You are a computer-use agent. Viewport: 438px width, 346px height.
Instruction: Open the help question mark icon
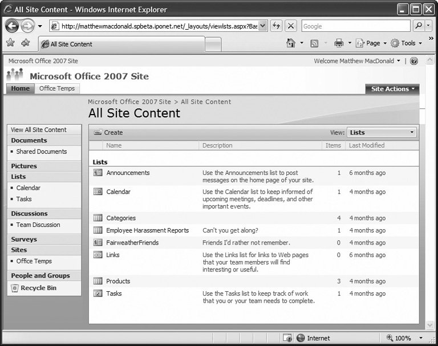click(414, 61)
